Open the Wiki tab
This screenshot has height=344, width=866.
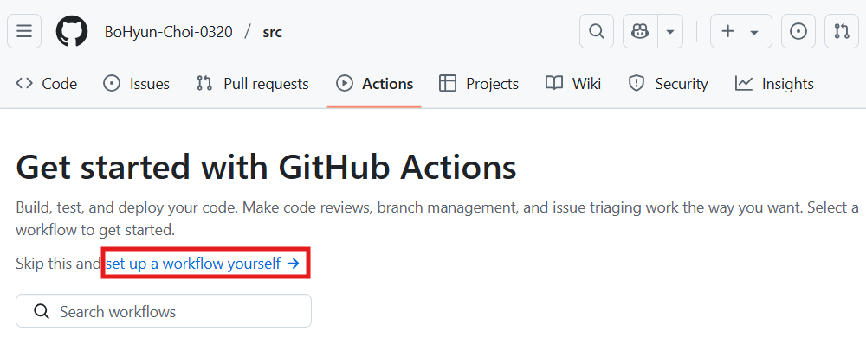pos(573,84)
